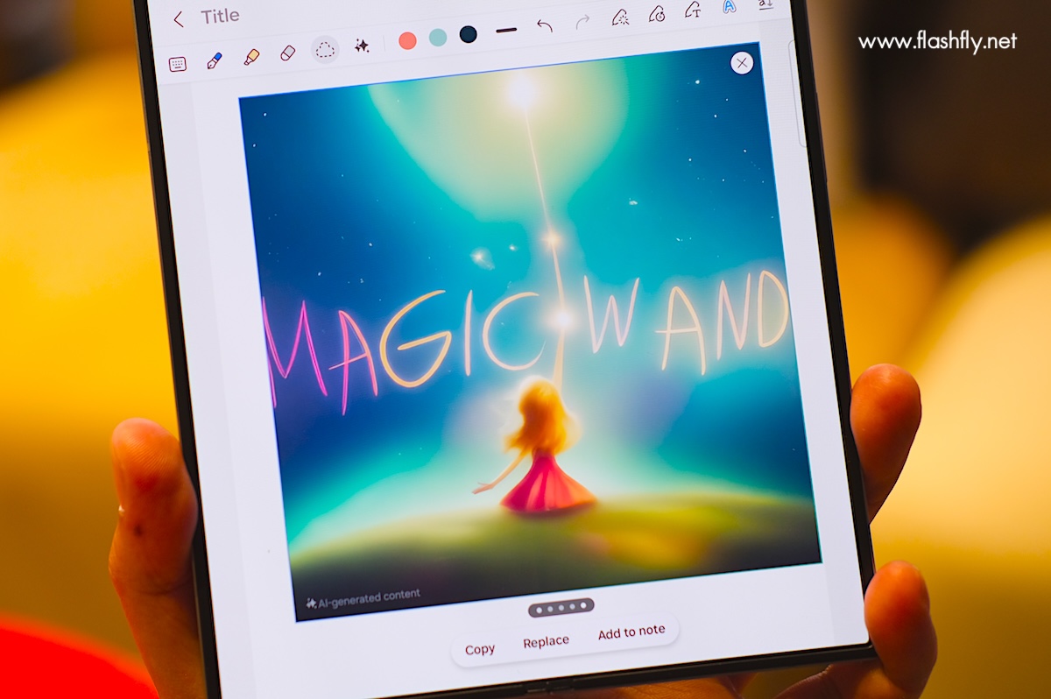The height and width of the screenshot is (699, 1051).
Task: Redo the last undone action
Action: [x=582, y=22]
